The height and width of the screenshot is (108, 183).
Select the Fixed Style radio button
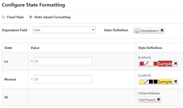tap(4, 17)
